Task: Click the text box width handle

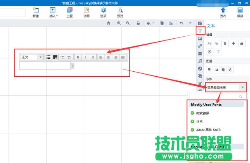Action: coord(72,66)
